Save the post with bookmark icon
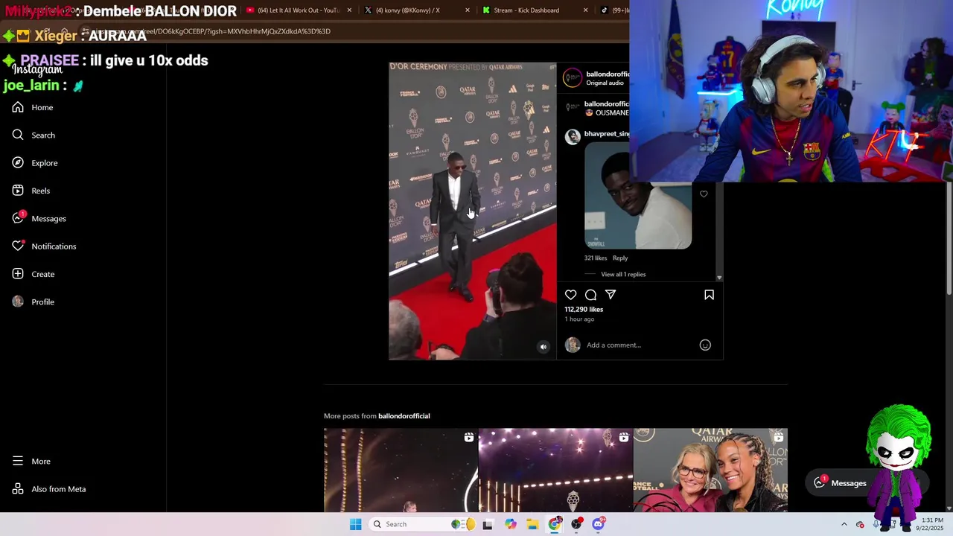Viewport: 953px width, 536px height. (x=709, y=295)
